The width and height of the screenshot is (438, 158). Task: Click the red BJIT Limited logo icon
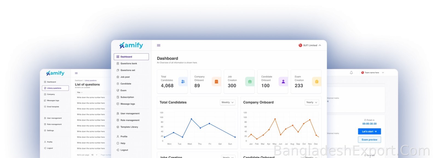tap(300, 45)
